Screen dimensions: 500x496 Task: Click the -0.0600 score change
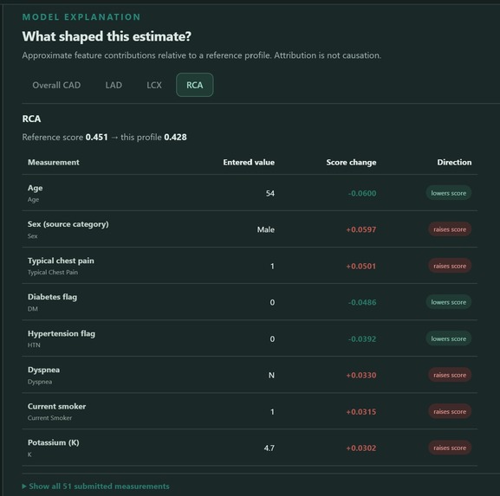362,193
